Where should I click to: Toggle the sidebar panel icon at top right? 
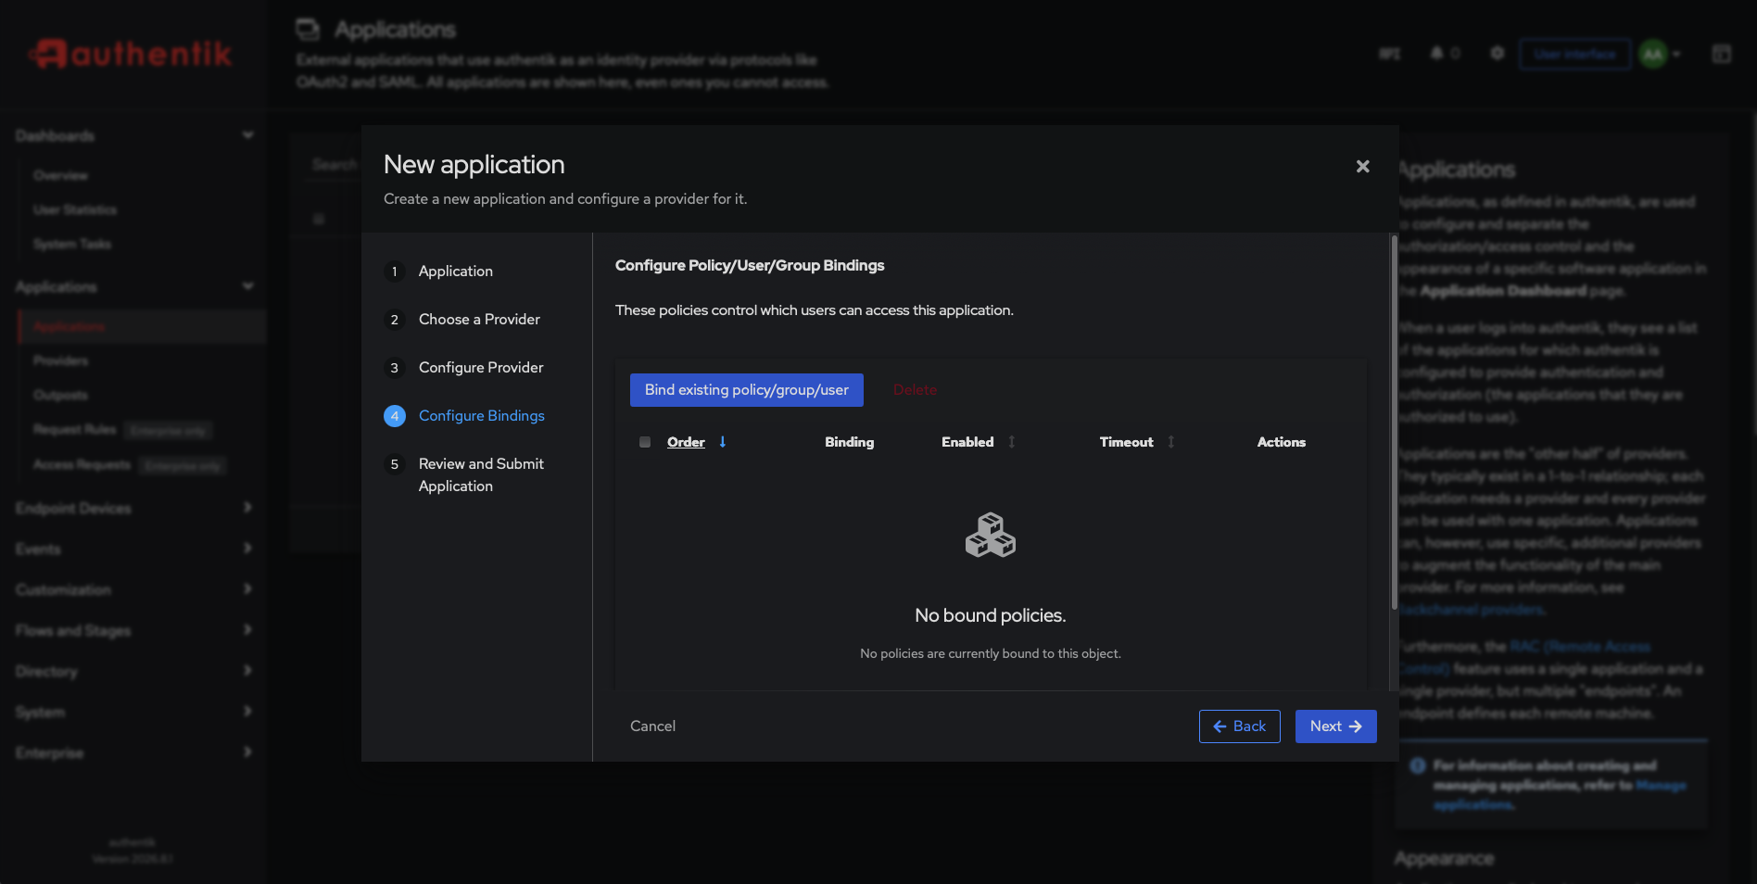pos(1722,54)
